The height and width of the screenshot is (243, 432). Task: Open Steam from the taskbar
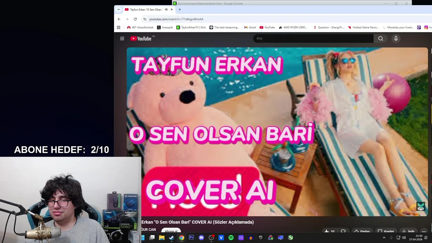(171, 238)
